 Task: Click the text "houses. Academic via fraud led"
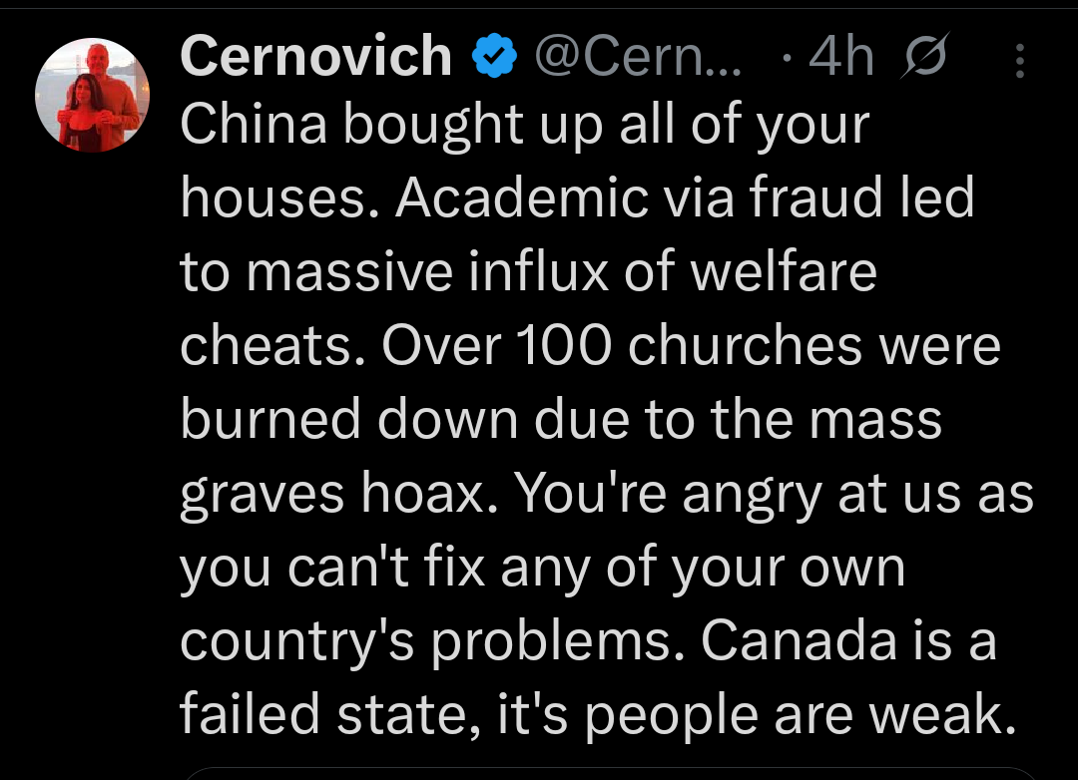point(577,198)
